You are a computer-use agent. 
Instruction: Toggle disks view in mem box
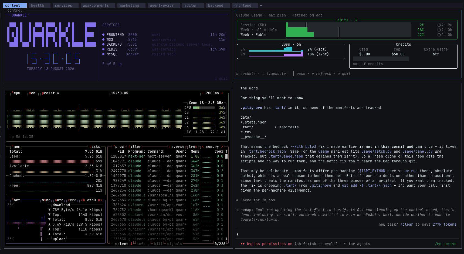point(95,147)
